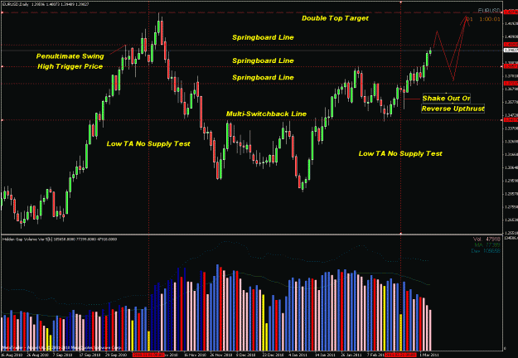Click the 'Penultimate Swing' annotation text
This screenshot has width=518, height=358.
(70, 56)
